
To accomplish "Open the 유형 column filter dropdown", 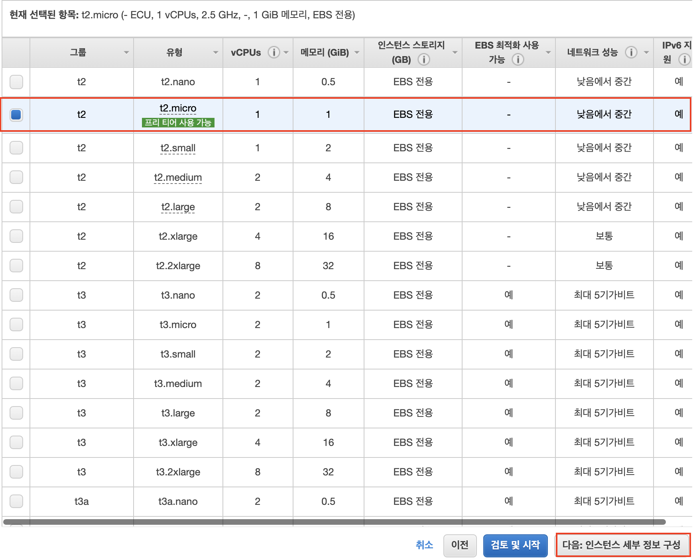I will [216, 53].
